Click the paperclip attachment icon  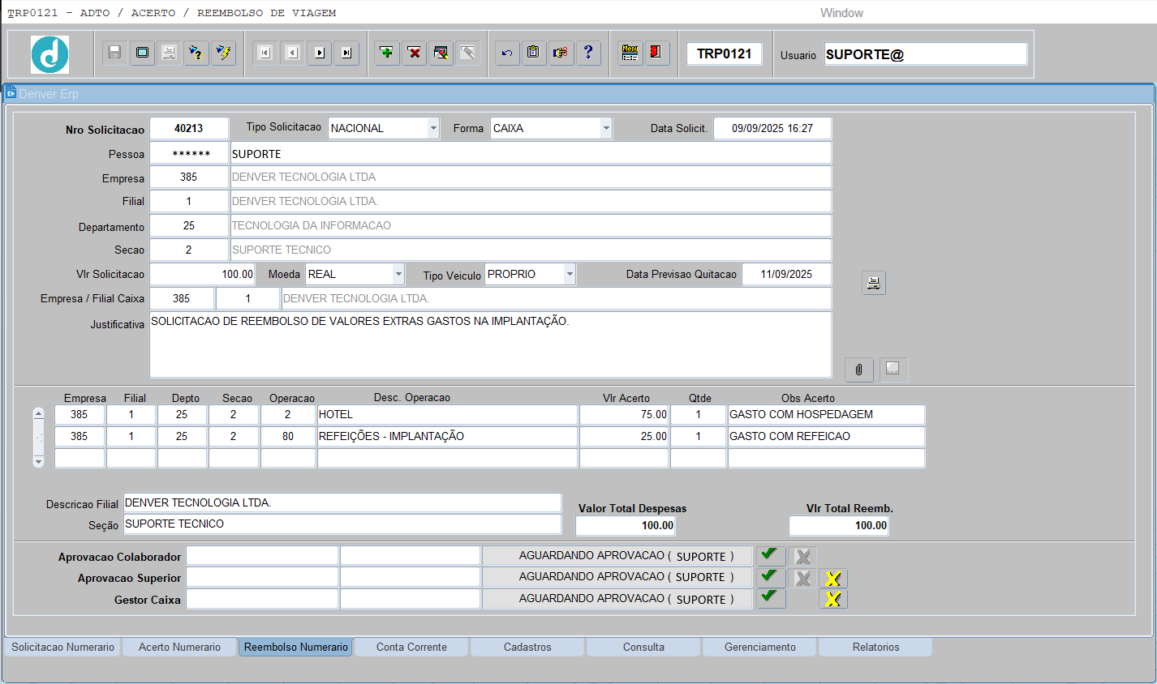858,370
